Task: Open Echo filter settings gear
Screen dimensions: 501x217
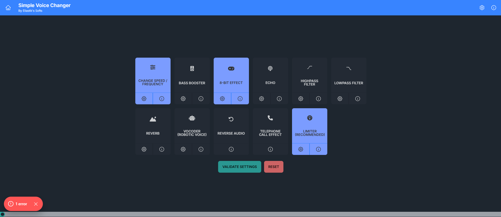Action: click(x=261, y=99)
